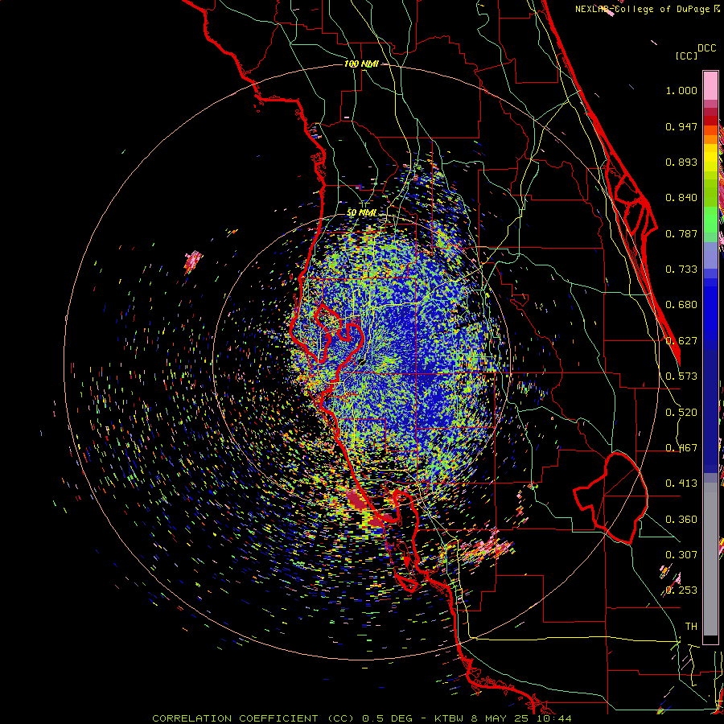724x724 pixels.
Task: Select the 0.307 legend value
Action: click(681, 555)
